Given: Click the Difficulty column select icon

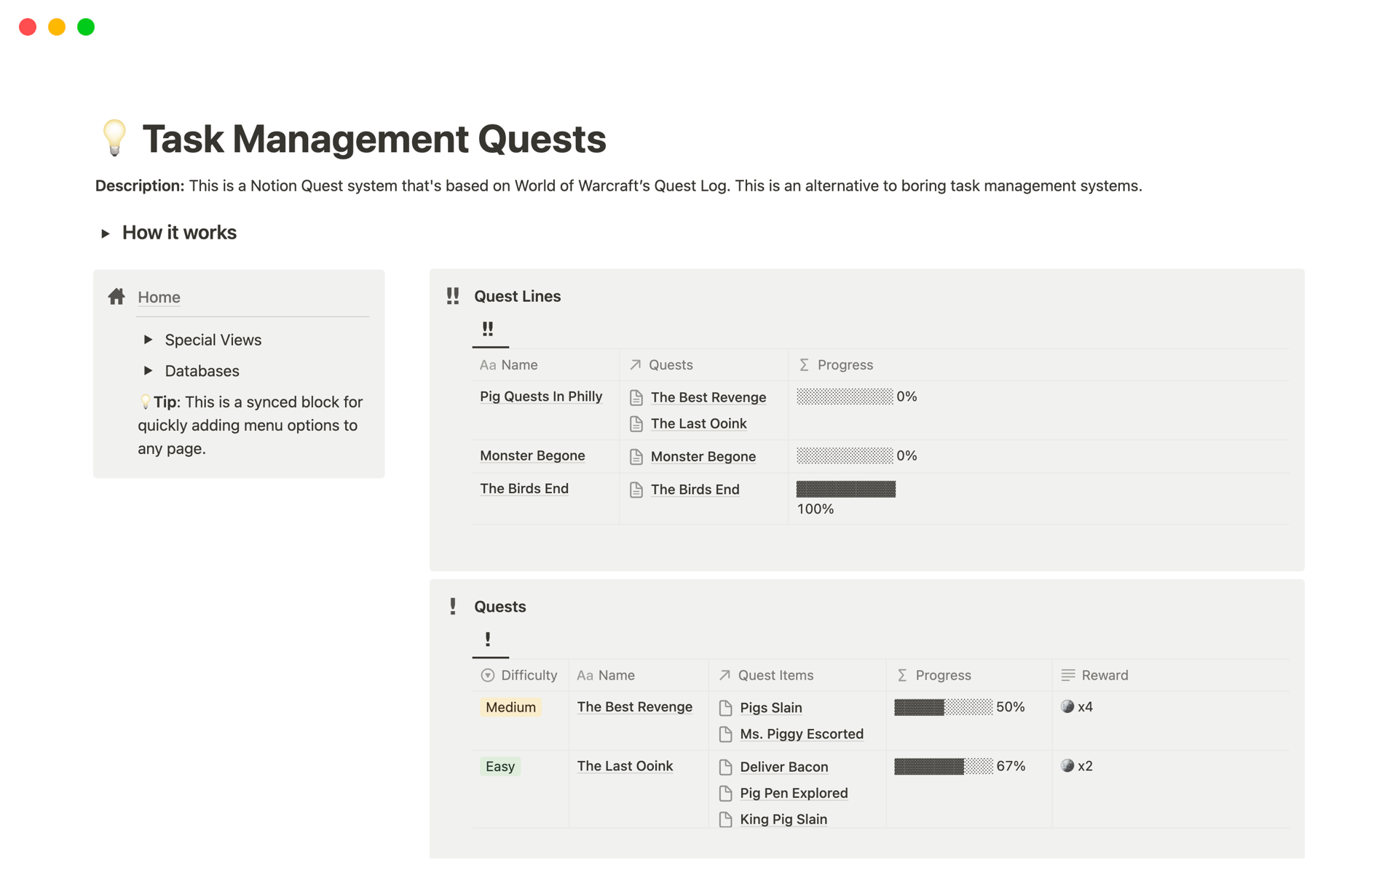Looking at the screenshot, I should click(x=487, y=675).
